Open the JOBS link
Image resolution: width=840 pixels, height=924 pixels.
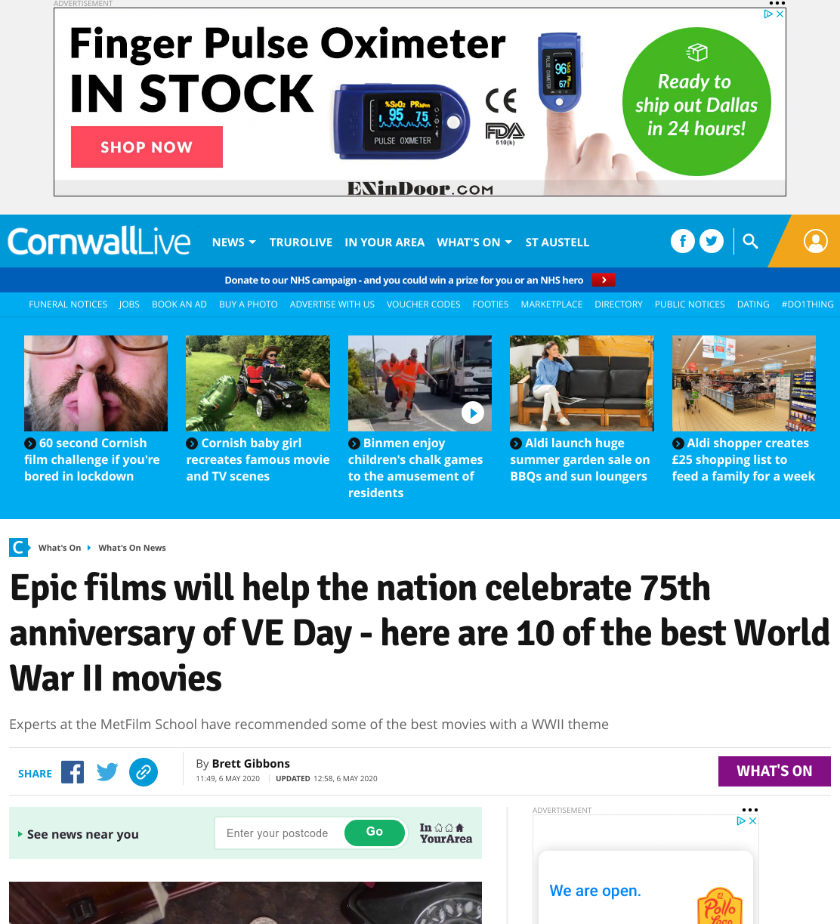tap(129, 304)
